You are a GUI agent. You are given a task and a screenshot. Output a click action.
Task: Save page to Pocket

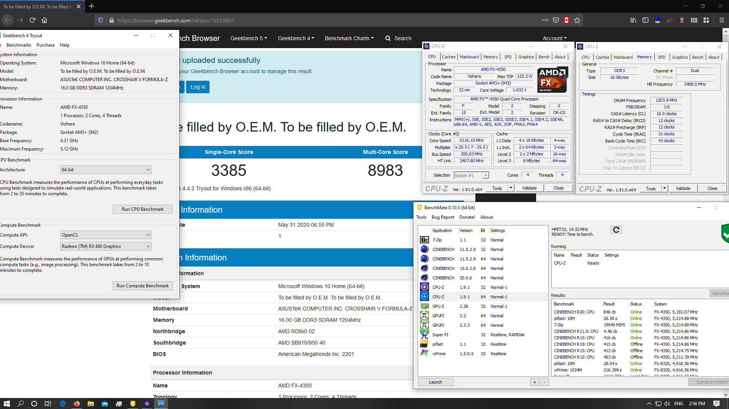[556, 20]
